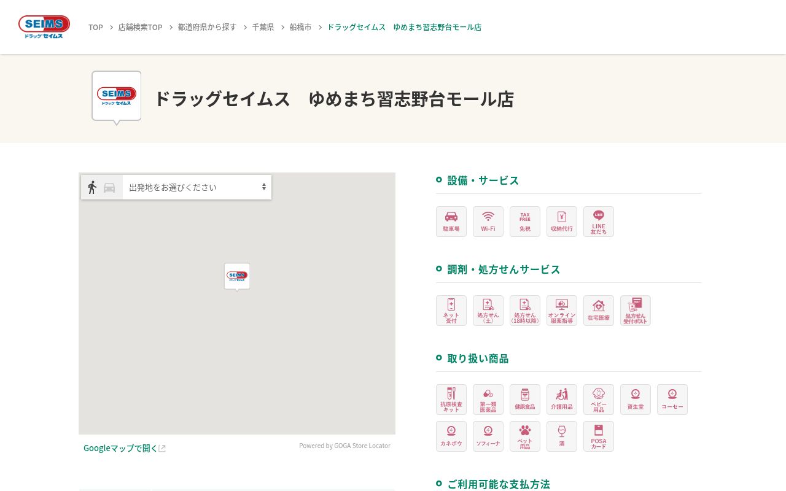This screenshot has height=491, width=786.
Task: Click the 設備・サービス heading
Action: point(483,180)
